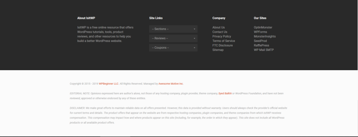Expand the Reviews dropdown
Image resolution: width=358 pixels, height=137 pixels.
tap(173, 38)
